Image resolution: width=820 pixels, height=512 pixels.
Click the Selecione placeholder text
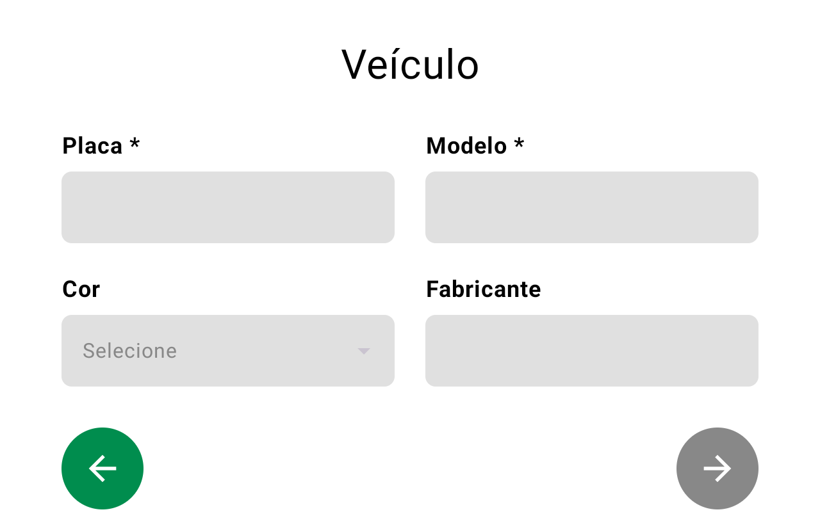click(130, 351)
